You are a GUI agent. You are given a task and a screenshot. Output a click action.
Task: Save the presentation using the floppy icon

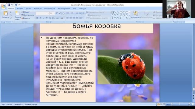point(9,5)
